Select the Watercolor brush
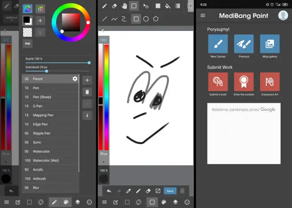 [50, 151]
